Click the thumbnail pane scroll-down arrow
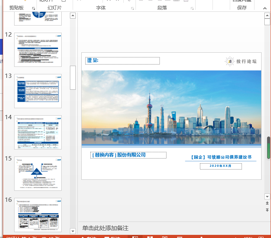 point(73,231)
